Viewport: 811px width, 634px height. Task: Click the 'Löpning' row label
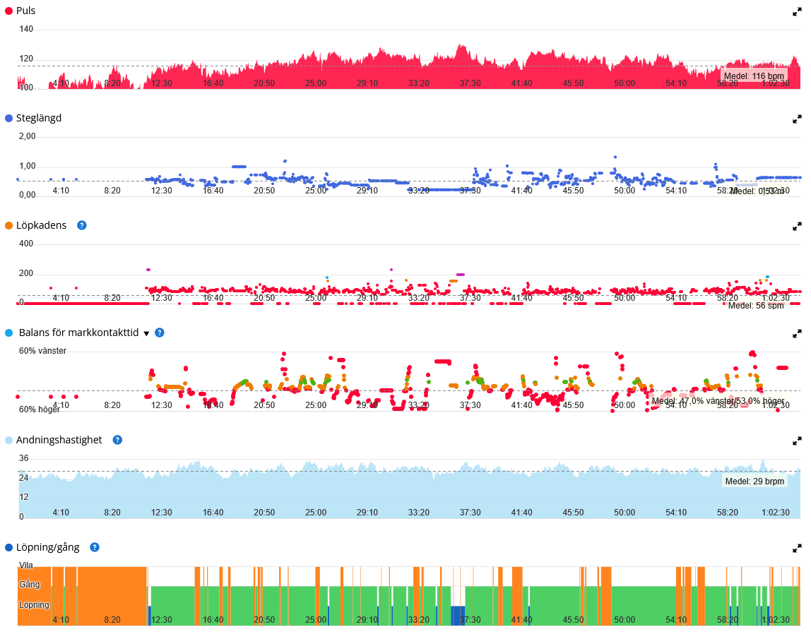(x=34, y=604)
